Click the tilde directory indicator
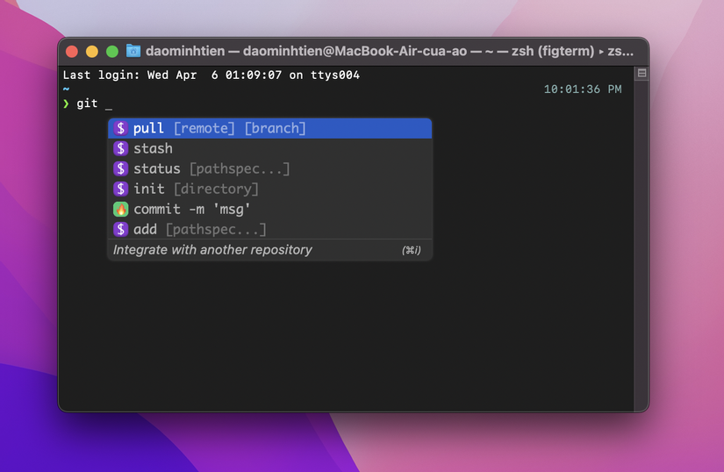The height and width of the screenshot is (472, 724). (x=66, y=89)
